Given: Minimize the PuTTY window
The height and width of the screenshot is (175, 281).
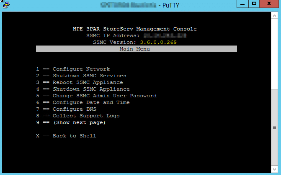Looking at the screenshot, I should click(x=242, y=4).
